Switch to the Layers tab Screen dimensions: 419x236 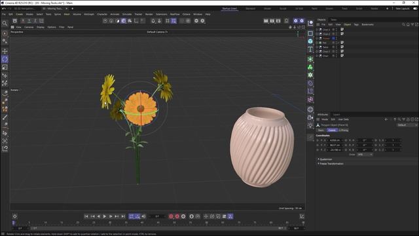pos(337,115)
